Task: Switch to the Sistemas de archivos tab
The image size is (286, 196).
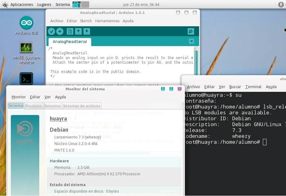Action: click(82, 106)
